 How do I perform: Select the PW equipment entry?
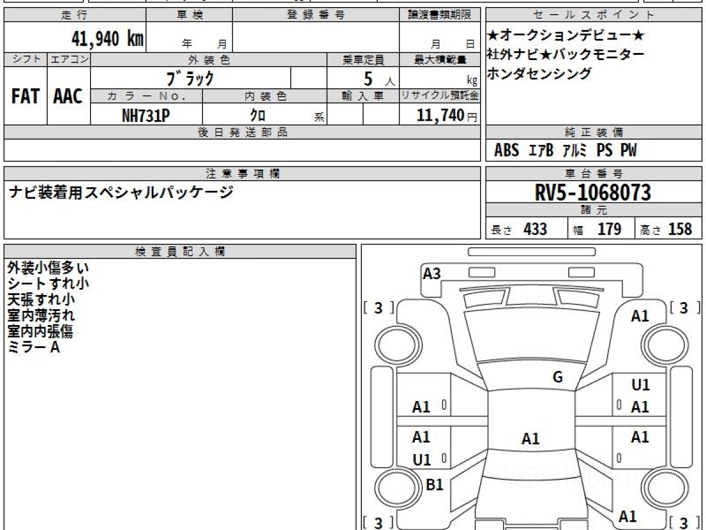[x=628, y=151]
